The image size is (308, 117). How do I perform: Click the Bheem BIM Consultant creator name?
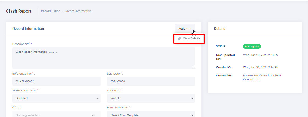point(262,77)
